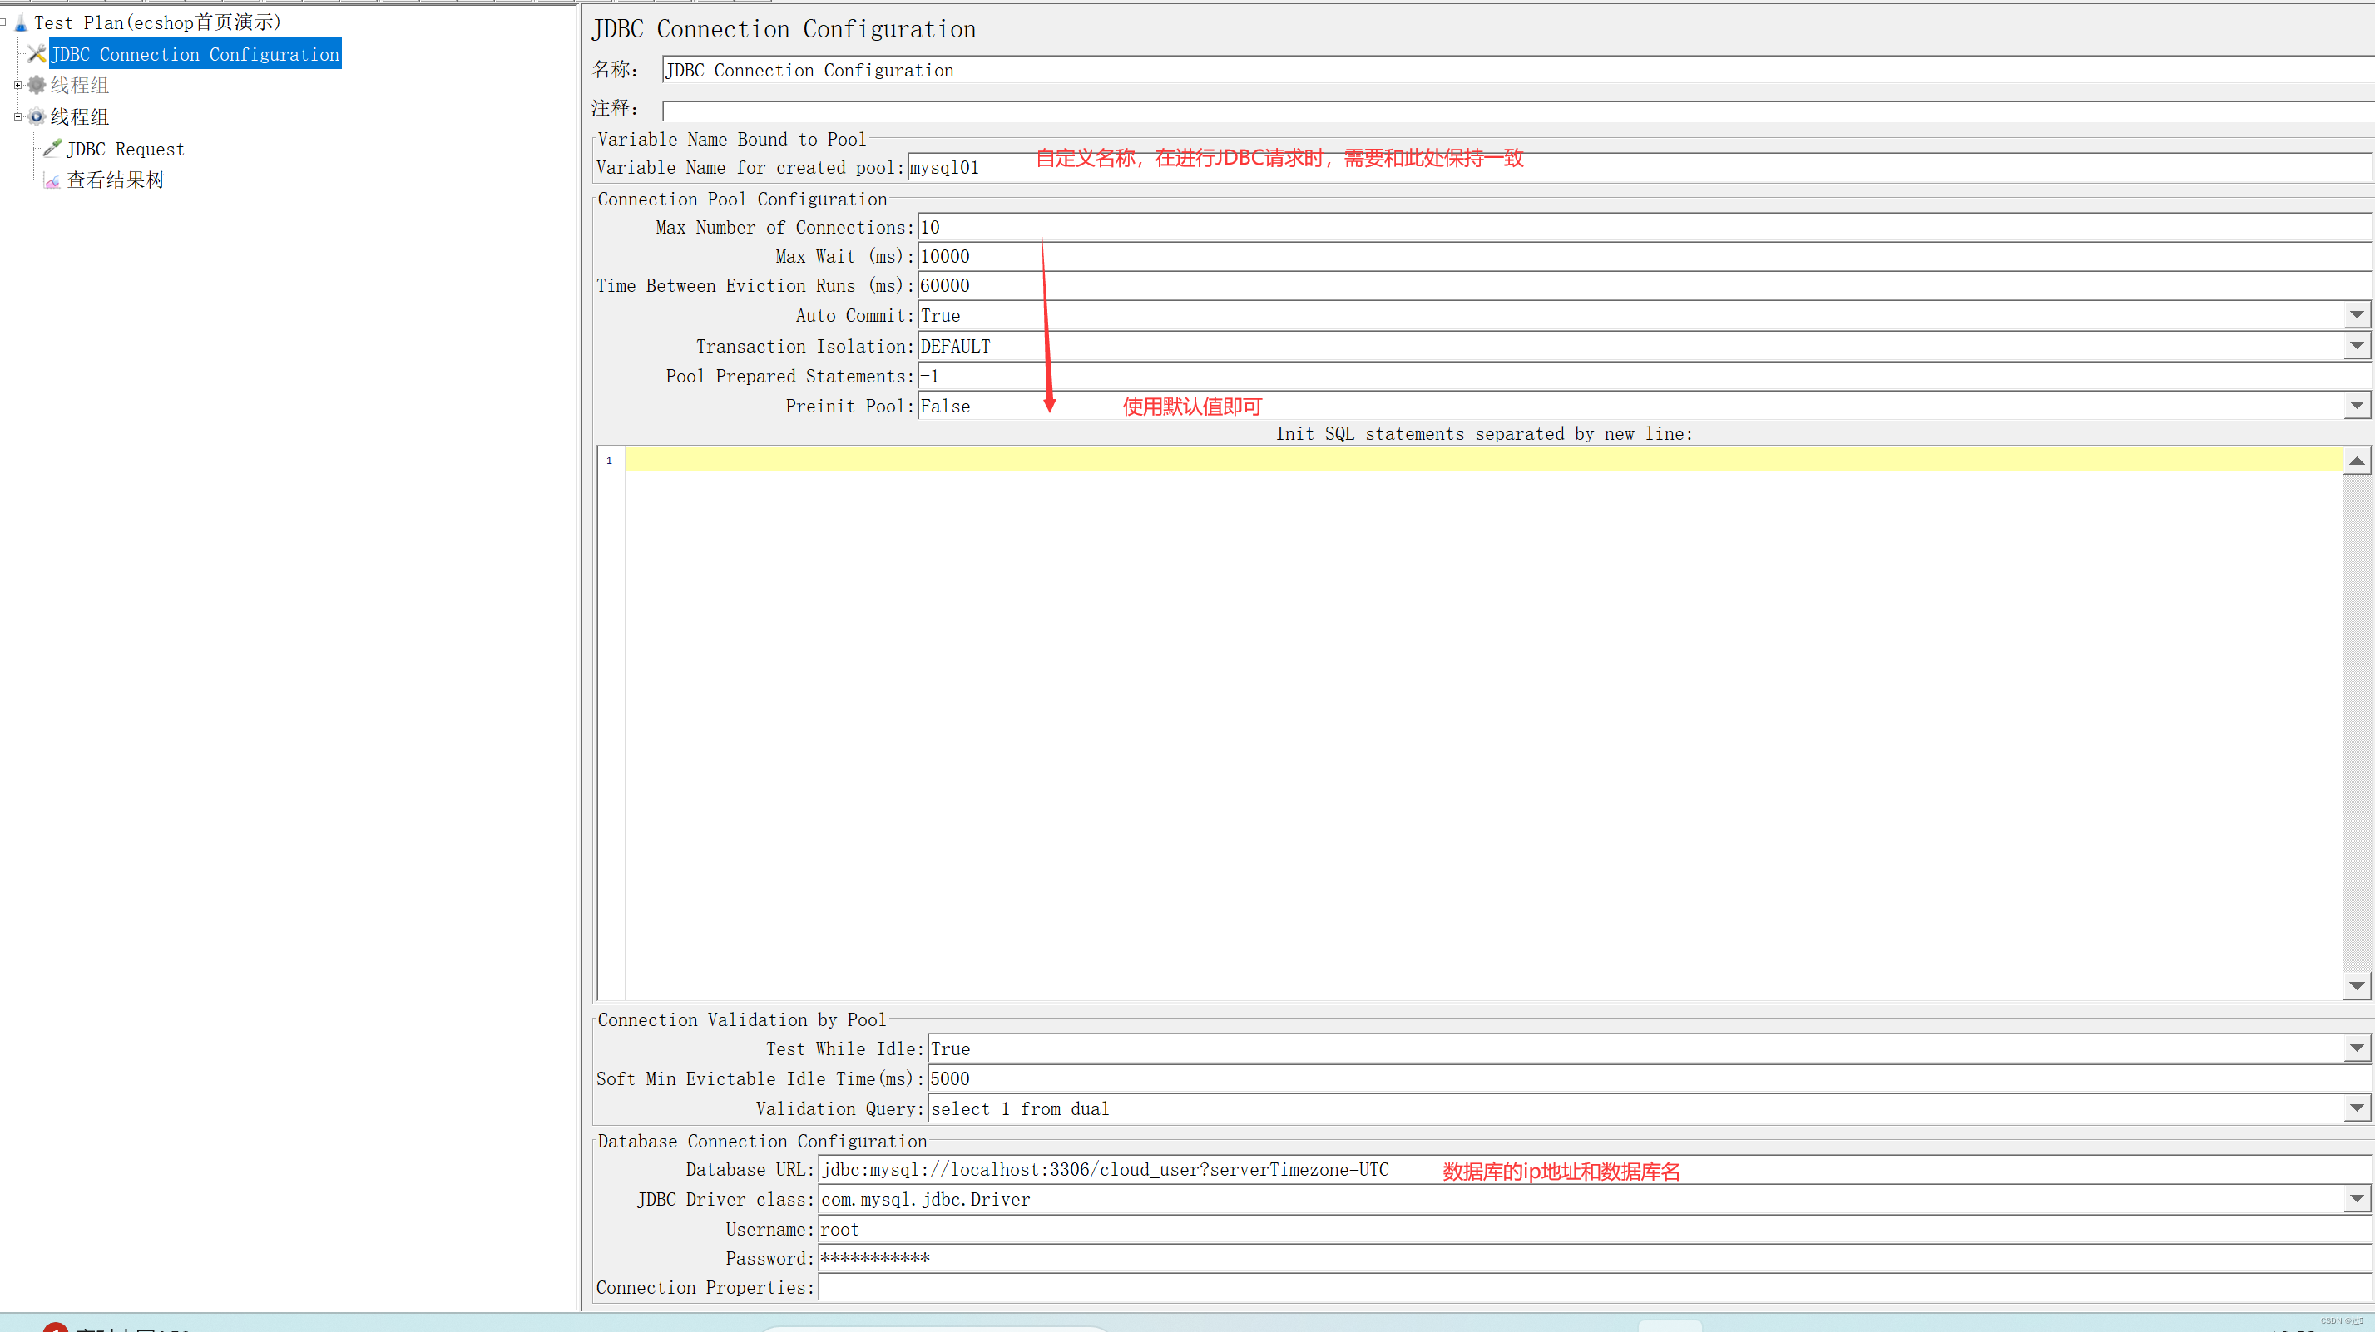
Task: Open the JDBC Driver class dropdown
Action: (x=2356, y=1198)
